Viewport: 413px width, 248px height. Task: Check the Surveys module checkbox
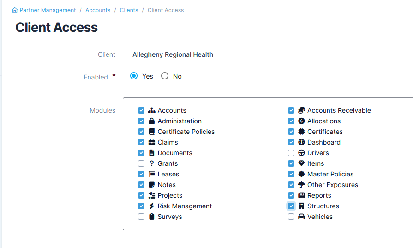coord(141,217)
